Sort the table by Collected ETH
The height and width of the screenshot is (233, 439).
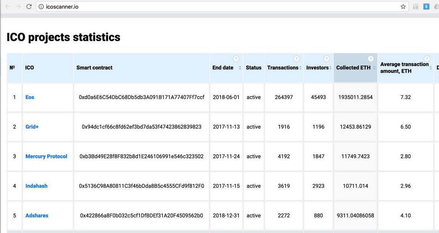pyautogui.click(x=375, y=68)
